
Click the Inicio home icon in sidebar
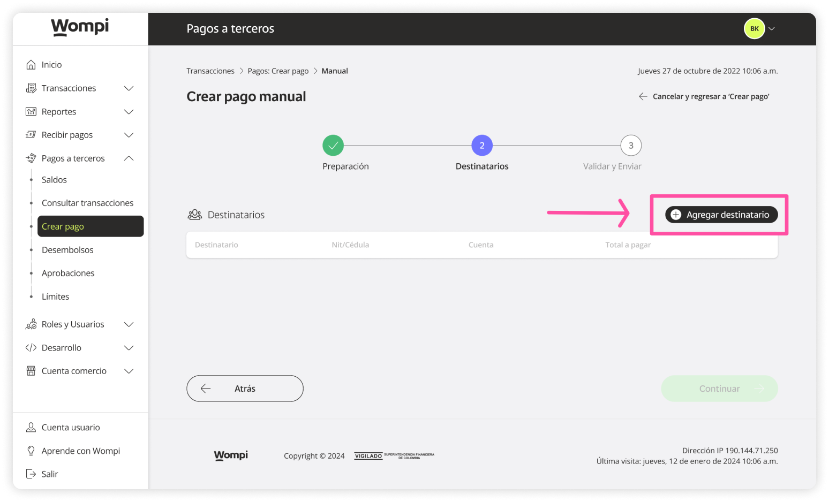pyautogui.click(x=31, y=65)
